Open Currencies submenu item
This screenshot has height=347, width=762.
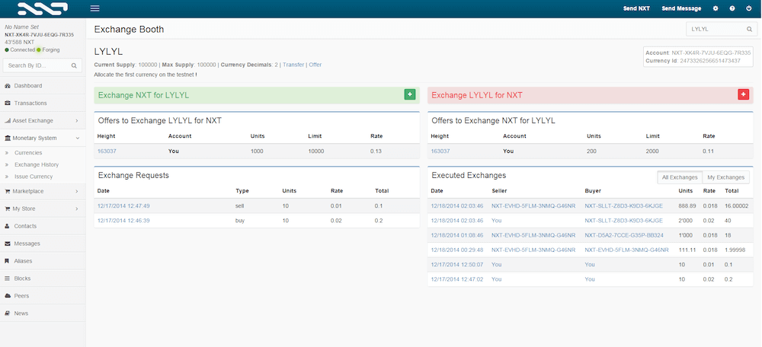coord(28,153)
